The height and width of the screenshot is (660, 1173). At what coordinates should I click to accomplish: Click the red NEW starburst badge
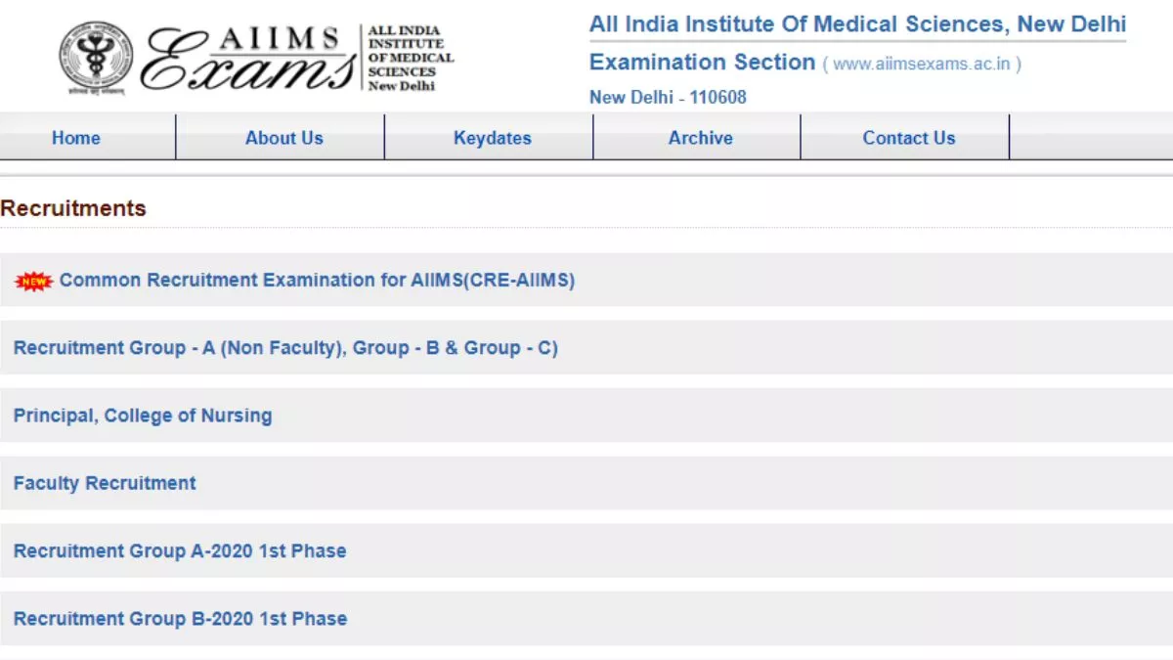pyautogui.click(x=34, y=282)
